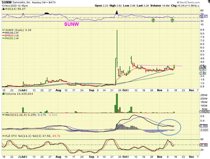Click the Nasdaq CM + BATS exchange label

click(44, 2)
